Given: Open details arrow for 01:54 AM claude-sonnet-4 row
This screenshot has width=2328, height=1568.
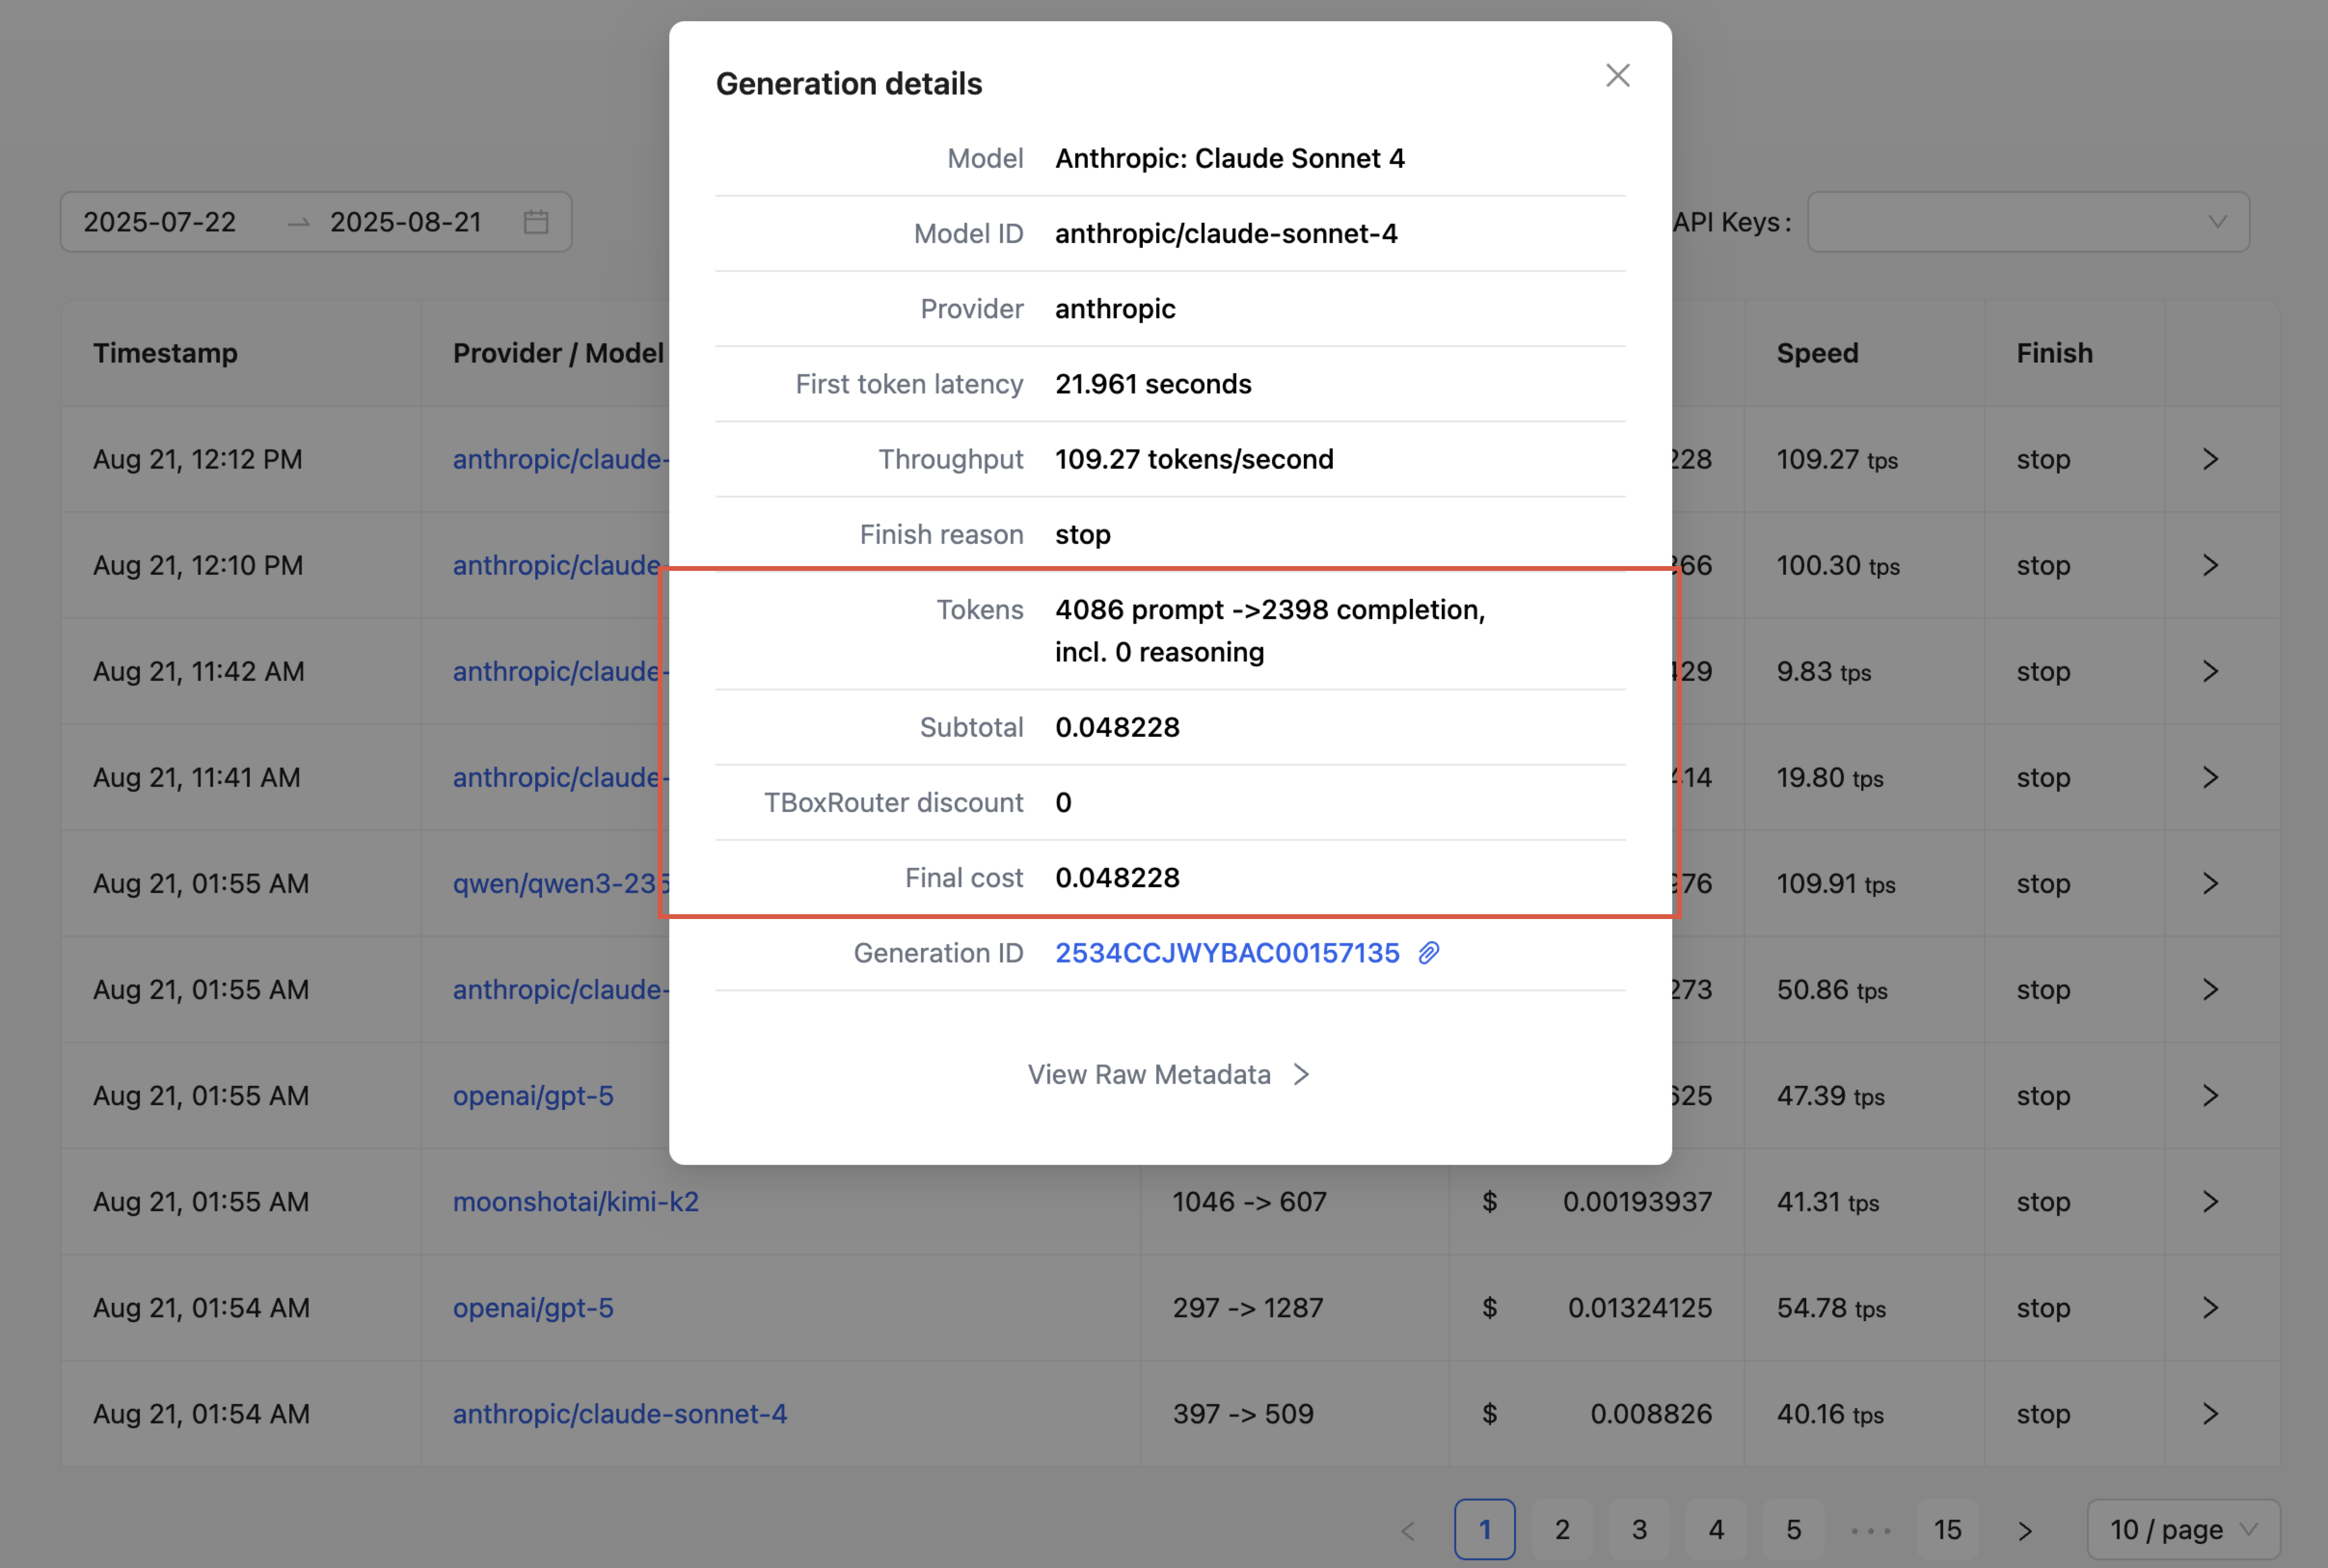Looking at the screenshot, I should [x=2210, y=1414].
